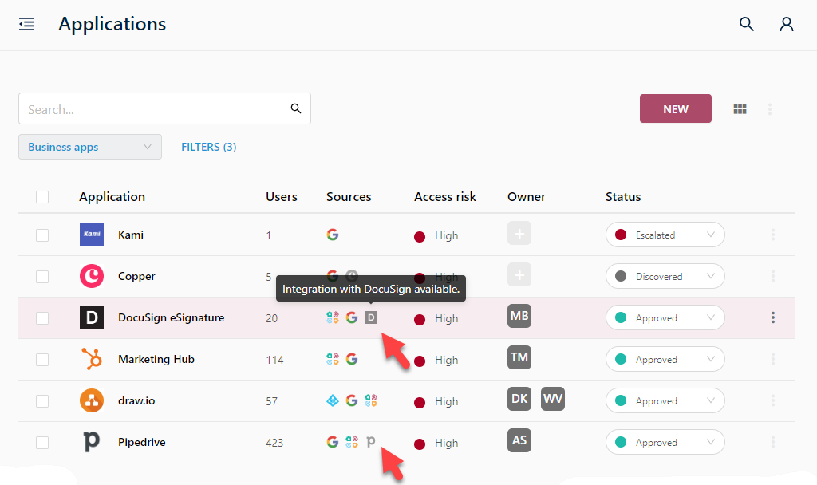Open the global search magnifier icon
Image resolution: width=817 pixels, height=485 pixels.
[747, 24]
